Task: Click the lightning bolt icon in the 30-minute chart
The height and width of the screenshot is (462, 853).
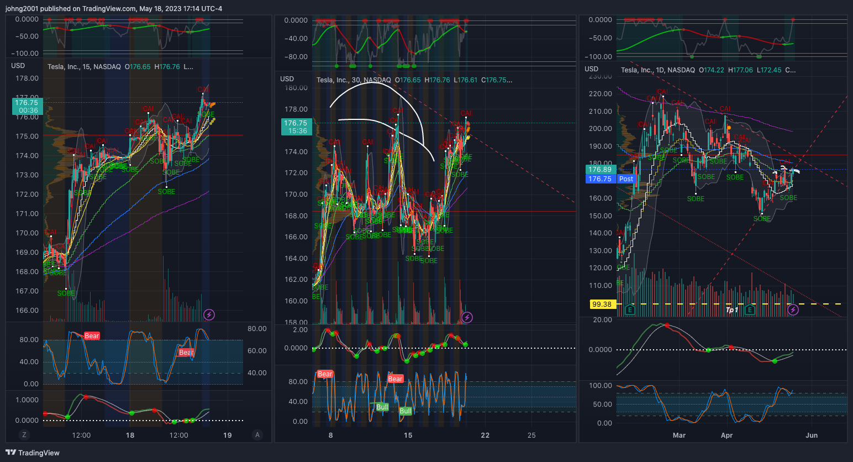Action: tap(467, 317)
